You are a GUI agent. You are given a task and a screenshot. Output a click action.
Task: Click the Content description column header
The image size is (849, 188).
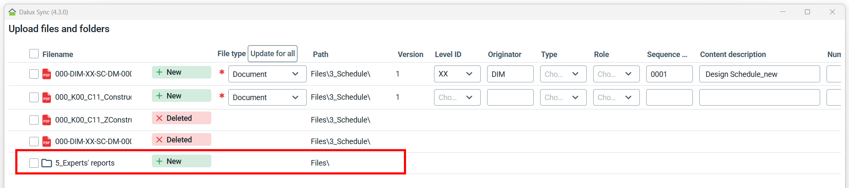(x=733, y=54)
